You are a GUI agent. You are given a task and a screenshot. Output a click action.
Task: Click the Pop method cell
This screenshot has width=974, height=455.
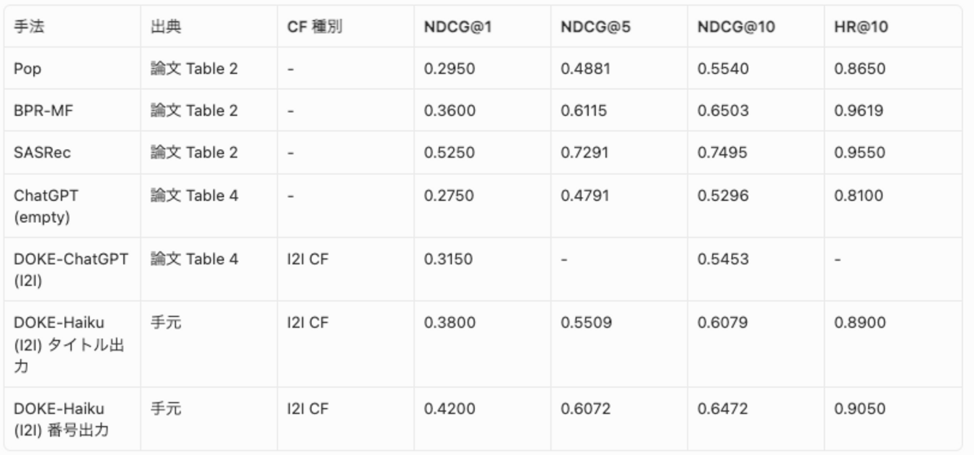point(28,69)
